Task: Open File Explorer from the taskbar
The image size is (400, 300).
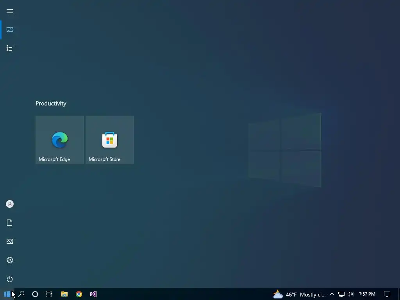Action: (x=64, y=294)
